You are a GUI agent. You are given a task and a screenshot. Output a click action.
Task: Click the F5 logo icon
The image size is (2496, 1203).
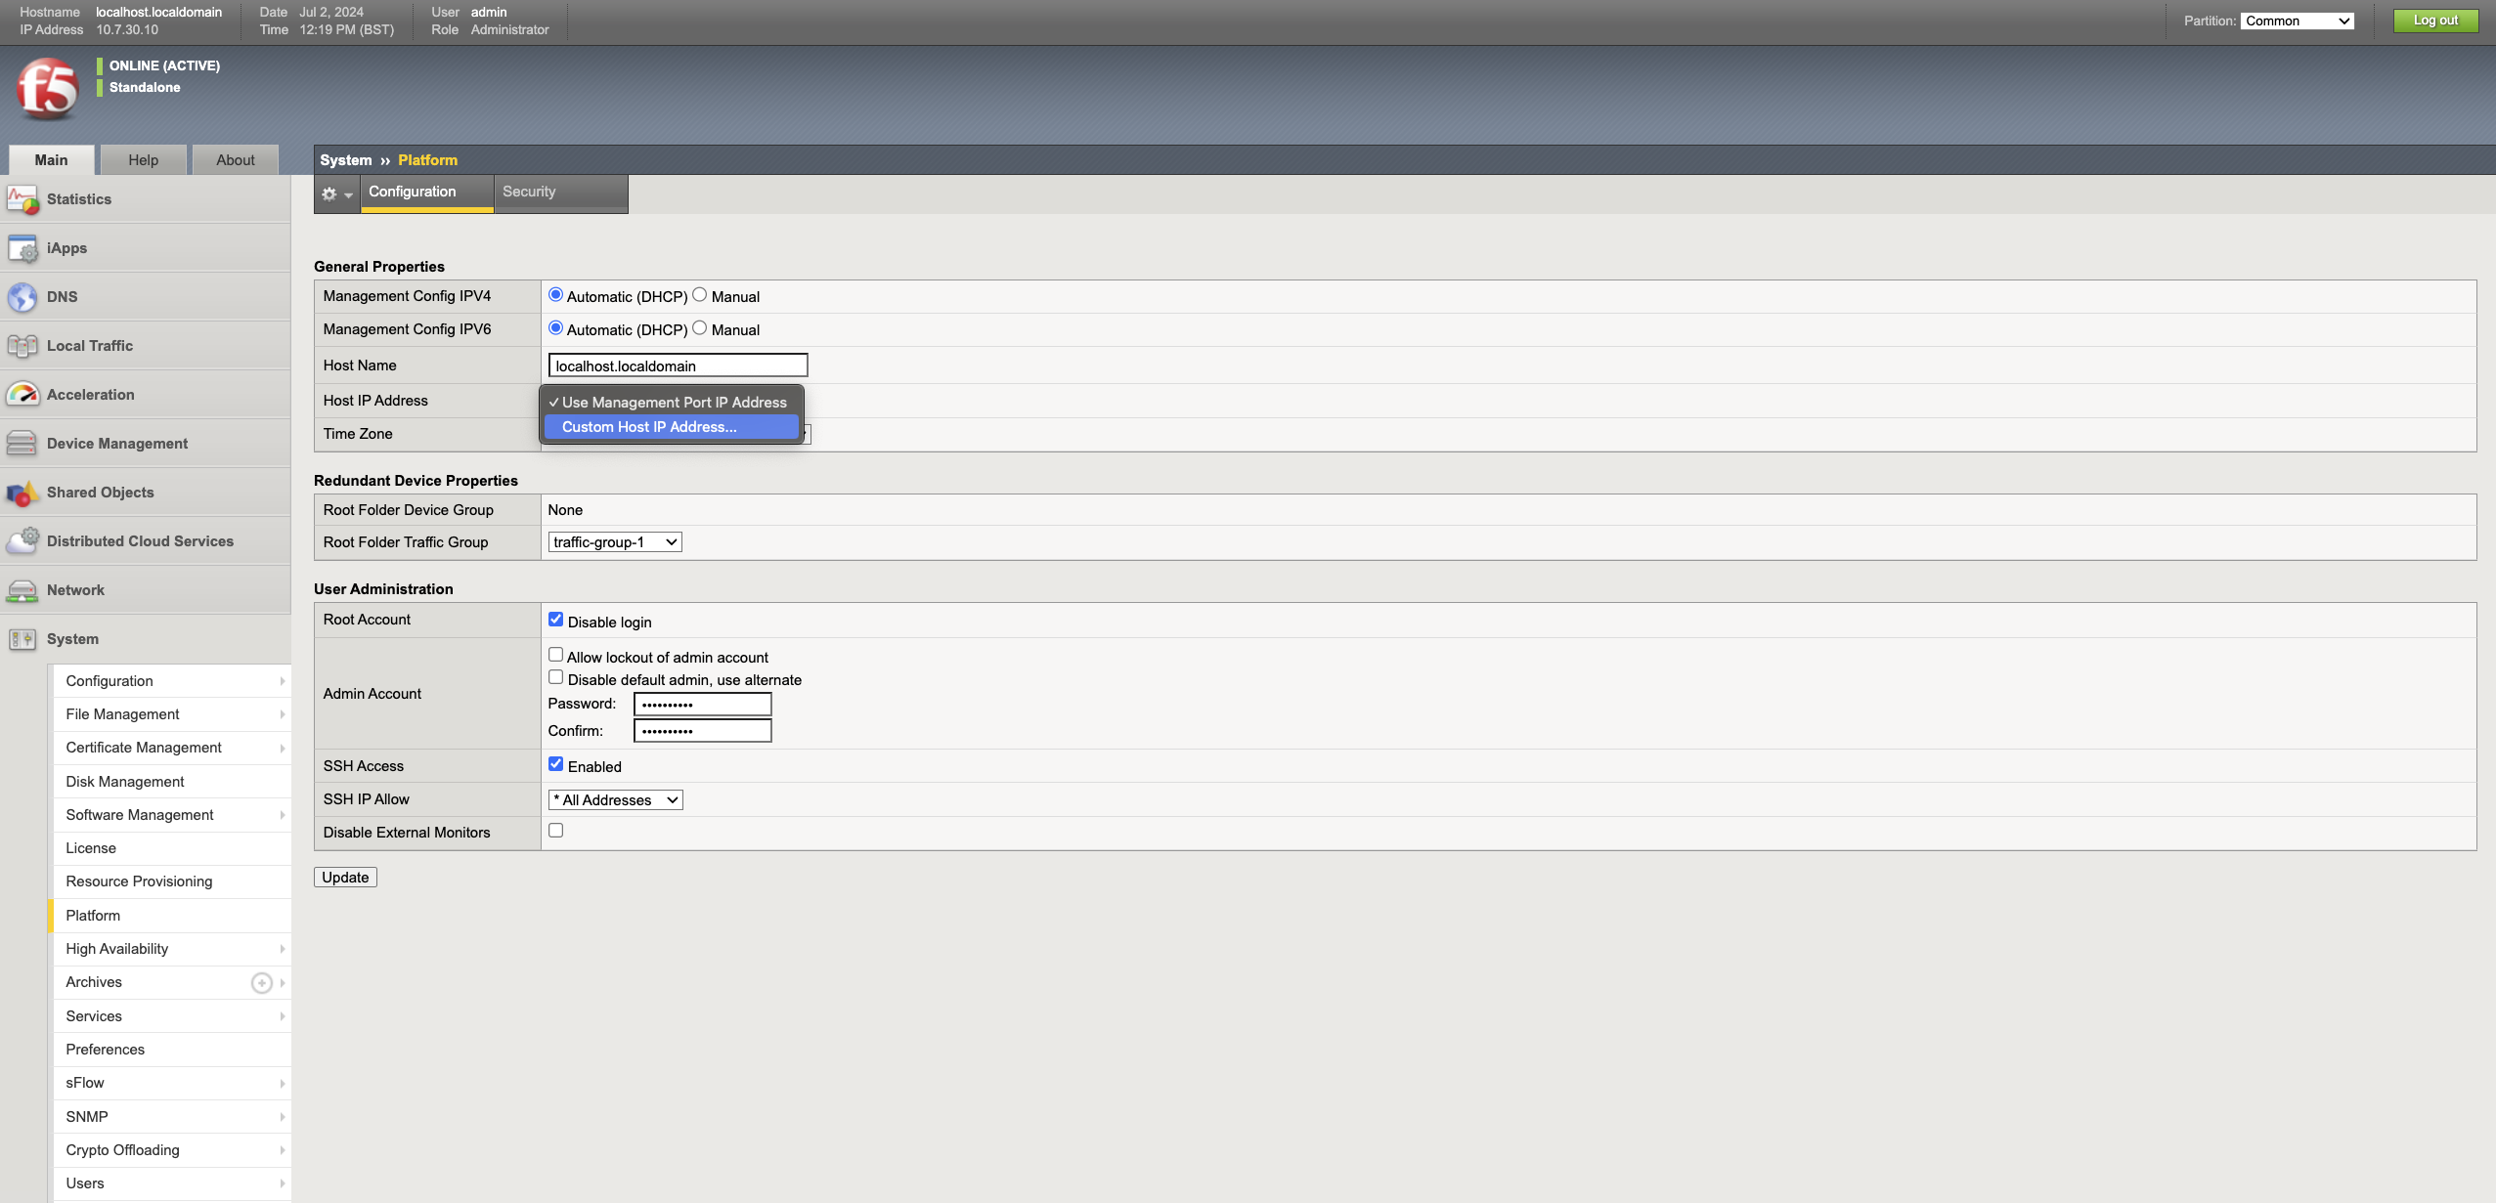47,88
